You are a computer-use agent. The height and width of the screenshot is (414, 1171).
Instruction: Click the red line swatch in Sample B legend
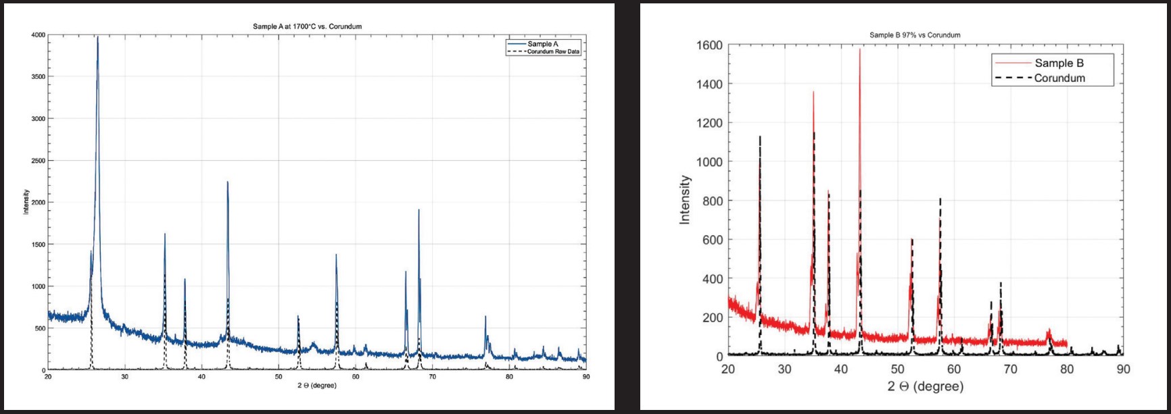[1012, 63]
